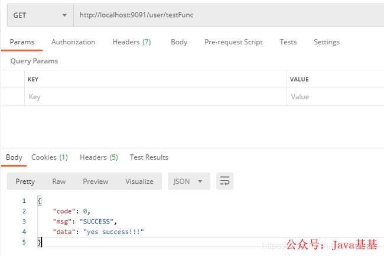Click the Query Params heading
Viewport: 384px width, 256px height.
(34, 61)
